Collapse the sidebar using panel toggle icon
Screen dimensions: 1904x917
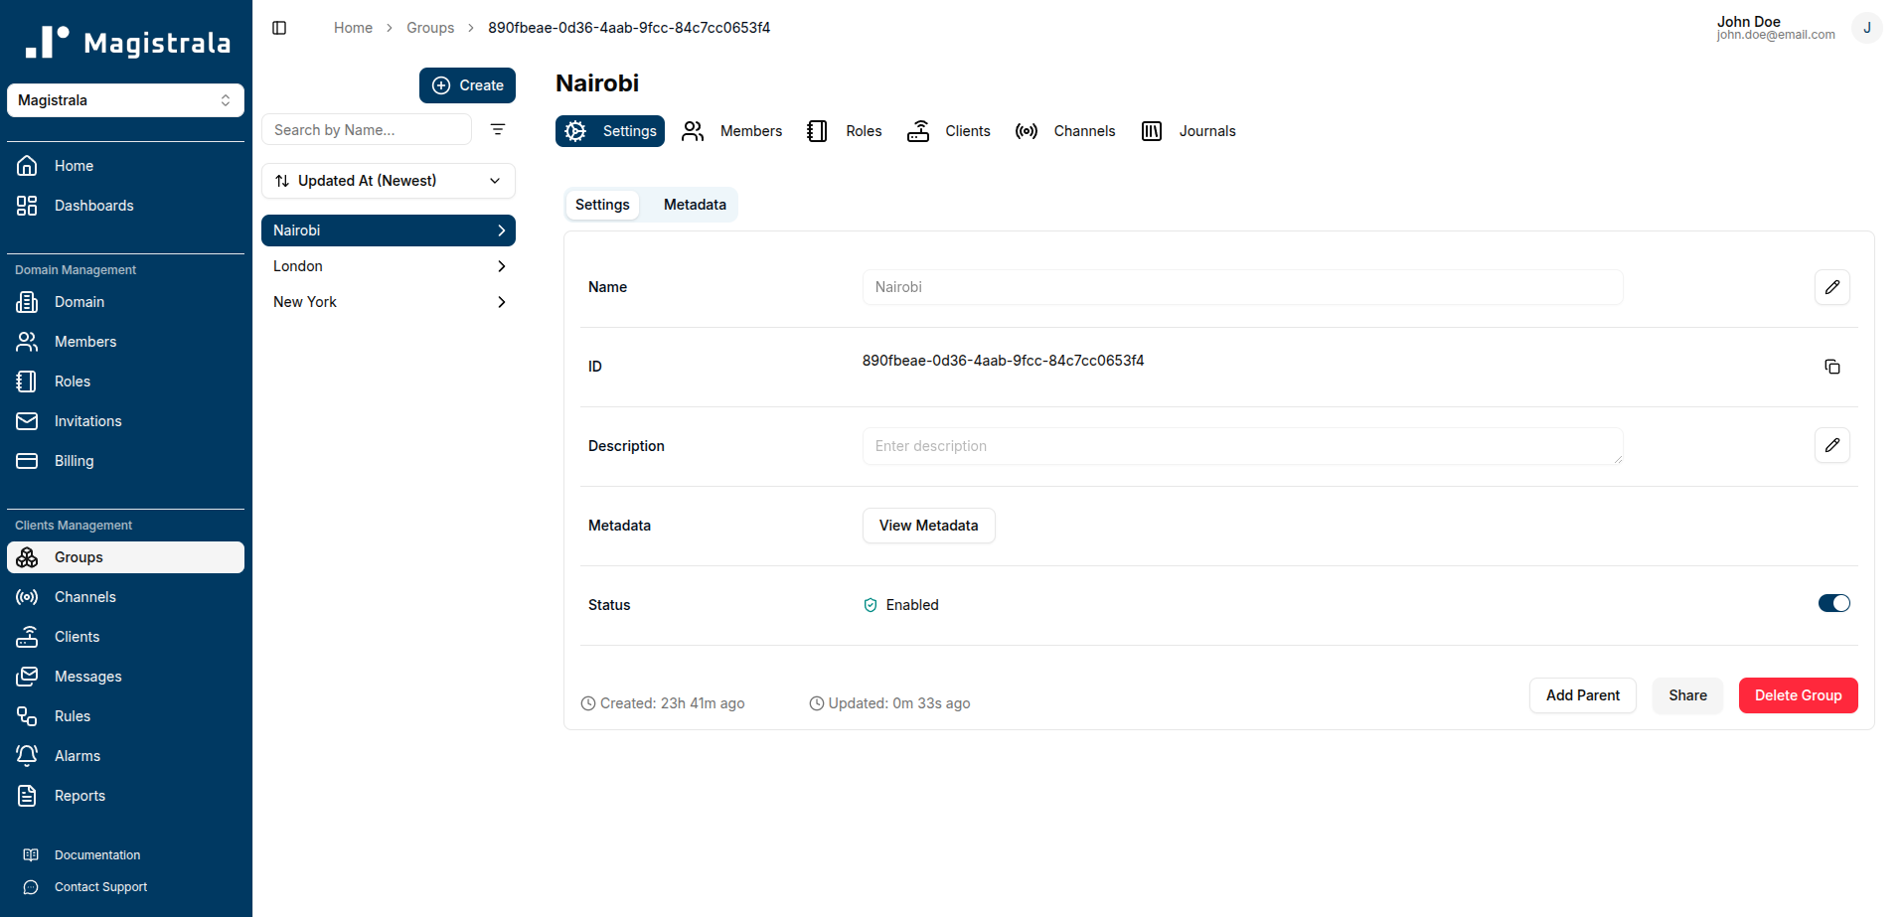click(x=279, y=28)
